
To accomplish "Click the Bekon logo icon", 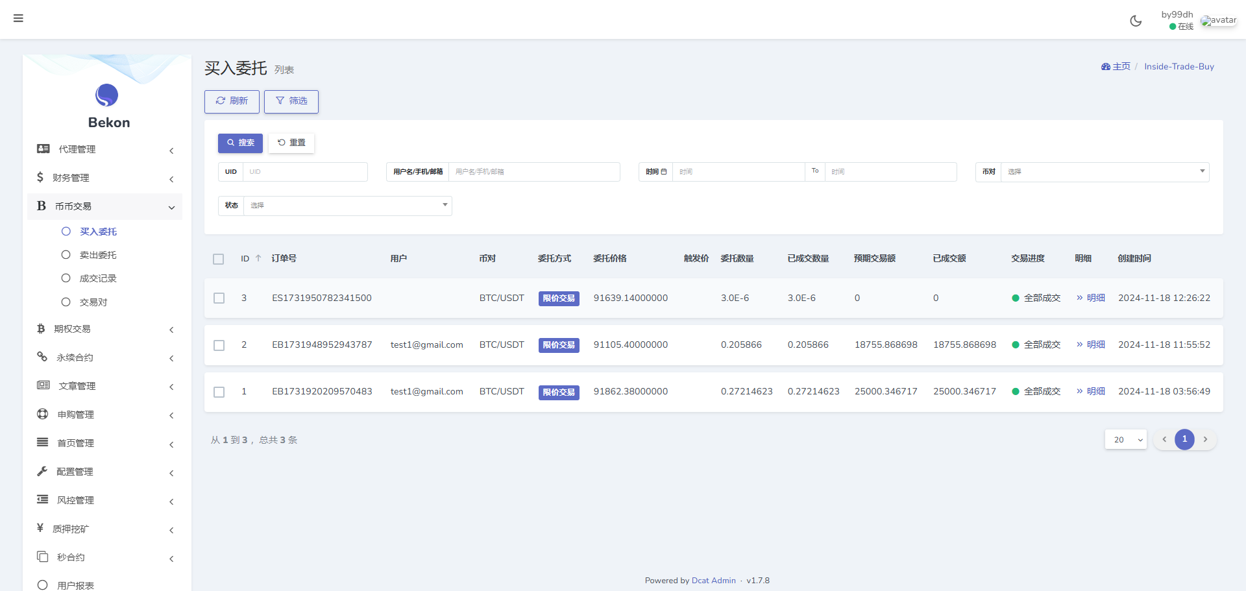I will [106, 95].
